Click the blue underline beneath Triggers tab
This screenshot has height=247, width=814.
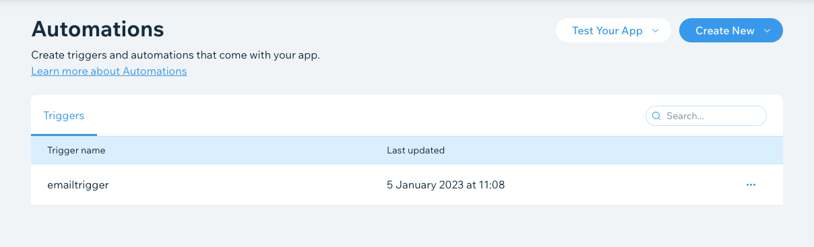(x=64, y=135)
